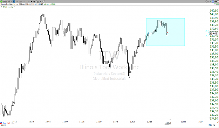Click the chart template icon

point(37,2)
